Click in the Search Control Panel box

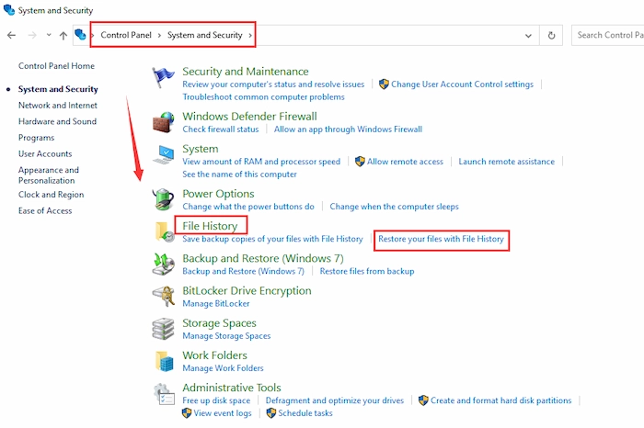pos(608,35)
